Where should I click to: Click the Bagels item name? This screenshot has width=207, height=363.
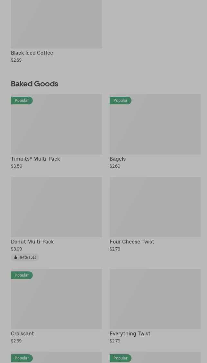118,159
